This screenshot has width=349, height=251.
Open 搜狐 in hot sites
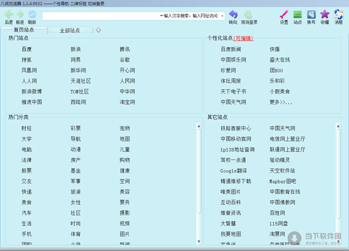(x=27, y=60)
